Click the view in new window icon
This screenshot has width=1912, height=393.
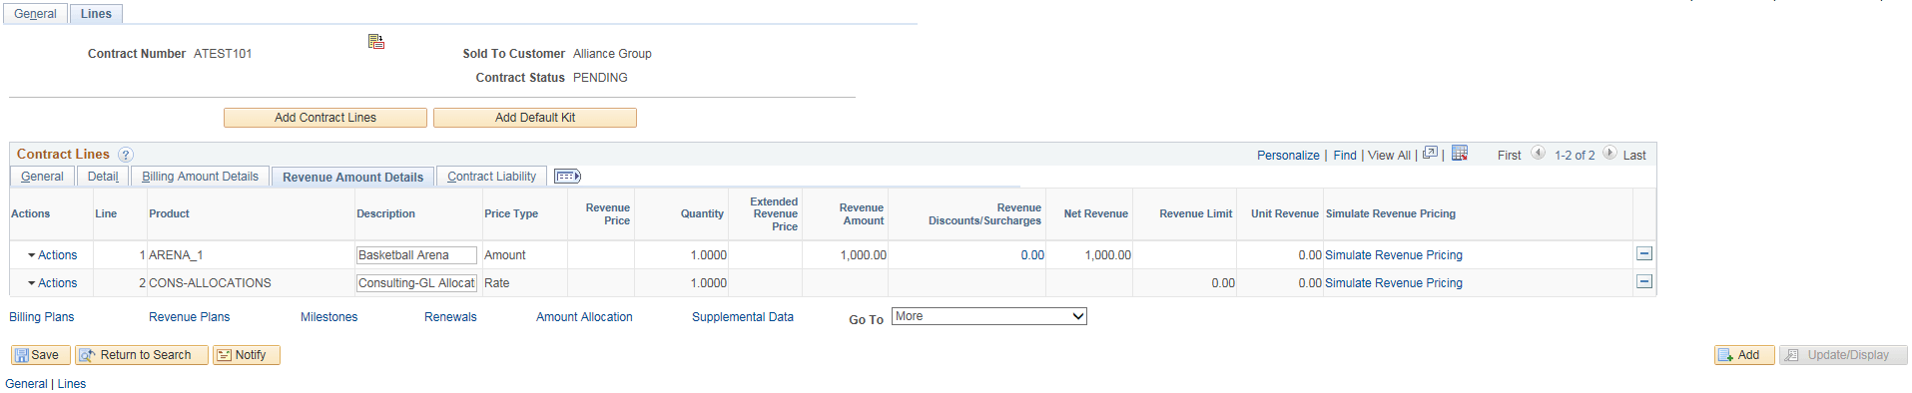point(1430,154)
